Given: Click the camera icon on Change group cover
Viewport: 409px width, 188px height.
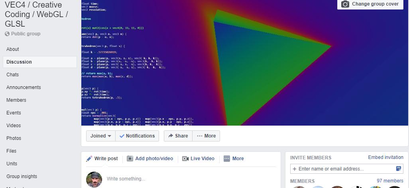Looking at the screenshot, I should tap(345, 4).
